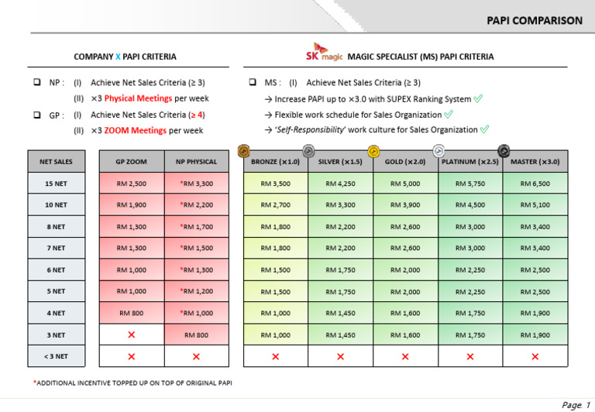The width and height of the screenshot is (595, 412).
Task: Click RM 5,750 in PLATINUM column
Action: (470, 184)
